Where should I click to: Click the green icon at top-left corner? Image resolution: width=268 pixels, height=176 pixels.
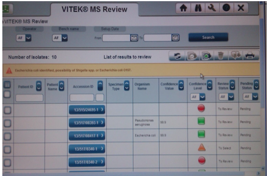tap(7, 8)
